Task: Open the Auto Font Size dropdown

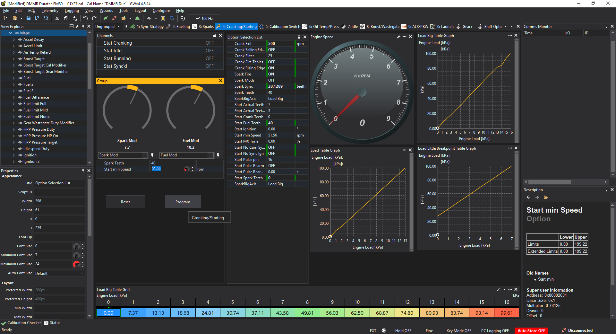Action: (x=60, y=273)
